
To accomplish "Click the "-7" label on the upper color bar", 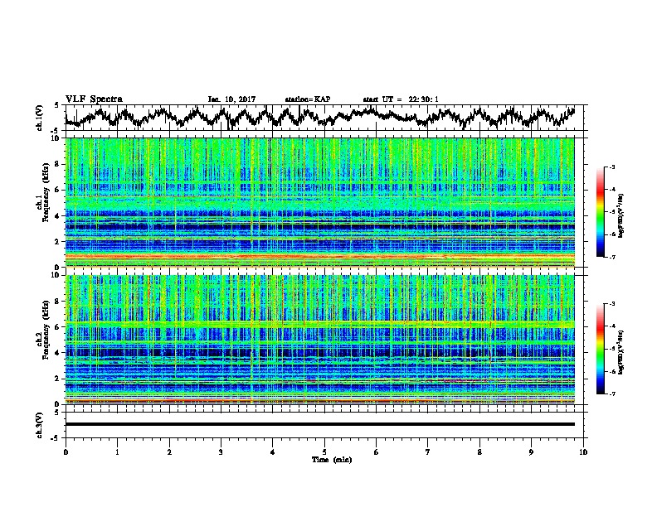I will [612, 257].
